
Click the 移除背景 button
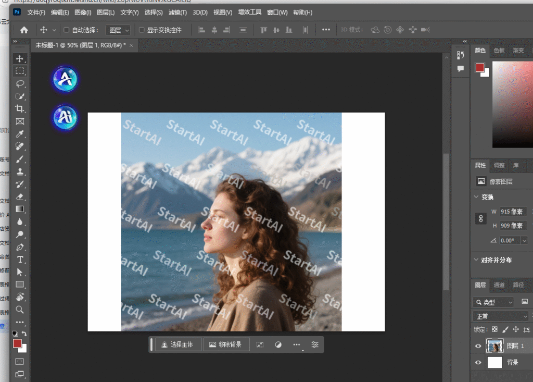[x=226, y=344]
